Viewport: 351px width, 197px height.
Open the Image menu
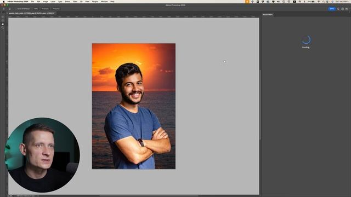pos(46,2)
